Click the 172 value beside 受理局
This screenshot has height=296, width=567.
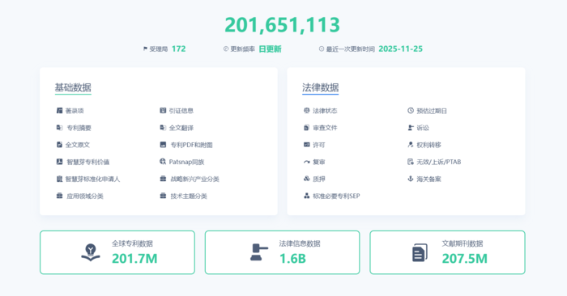click(x=179, y=49)
